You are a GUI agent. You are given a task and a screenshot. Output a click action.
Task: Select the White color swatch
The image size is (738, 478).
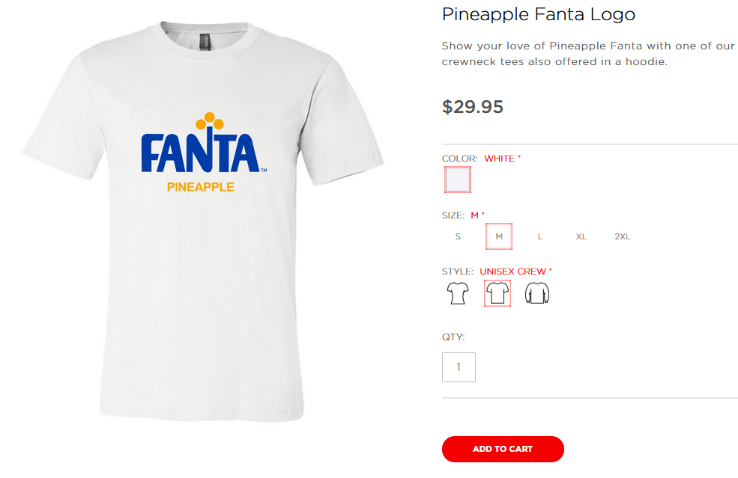pyautogui.click(x=458, y=180)
